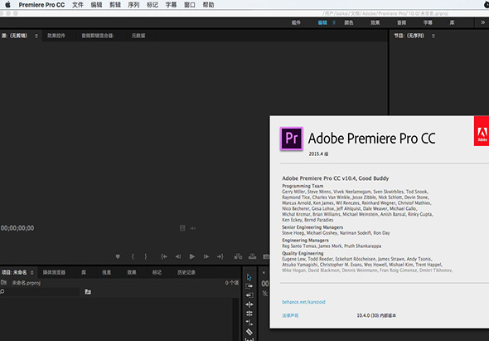The width and height of the screenshot is (489, 341).
Task: Switch to the 字幕 workspace
Action: [428, 22]
